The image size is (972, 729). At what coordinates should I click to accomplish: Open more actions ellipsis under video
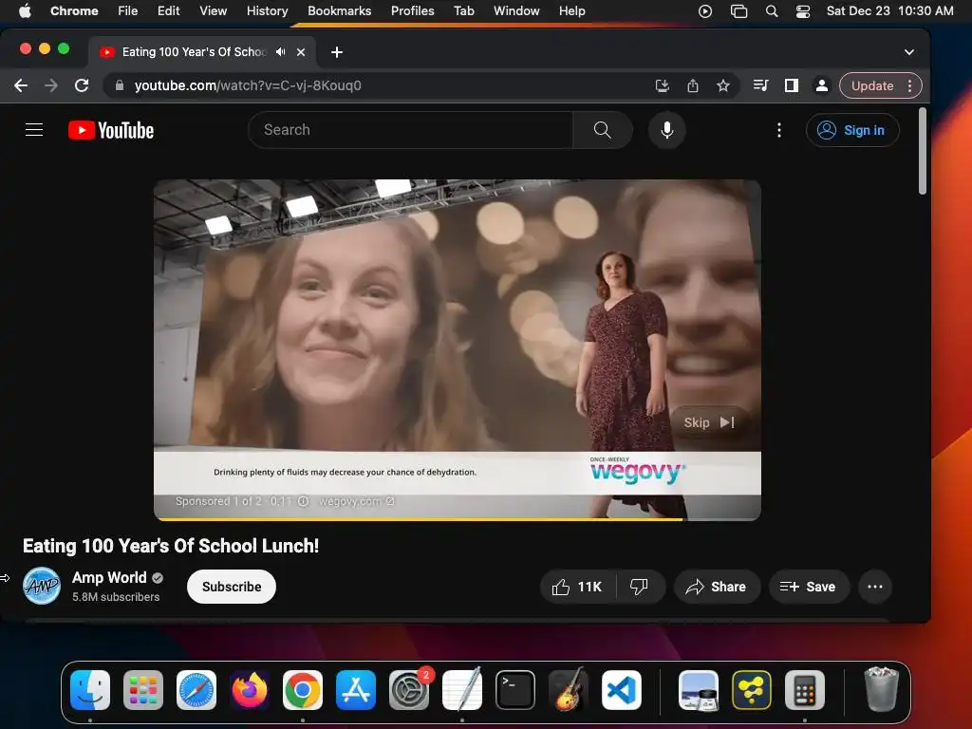(874, 587)
